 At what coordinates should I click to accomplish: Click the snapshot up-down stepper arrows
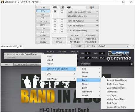[x=132, y=64]
